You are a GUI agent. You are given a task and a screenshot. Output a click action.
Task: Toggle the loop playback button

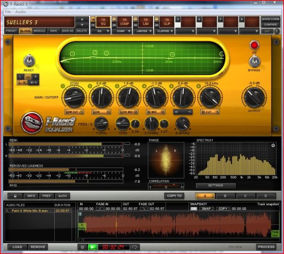coord(135,247)
